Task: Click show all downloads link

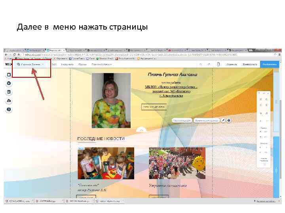Action: pos(266,201)
